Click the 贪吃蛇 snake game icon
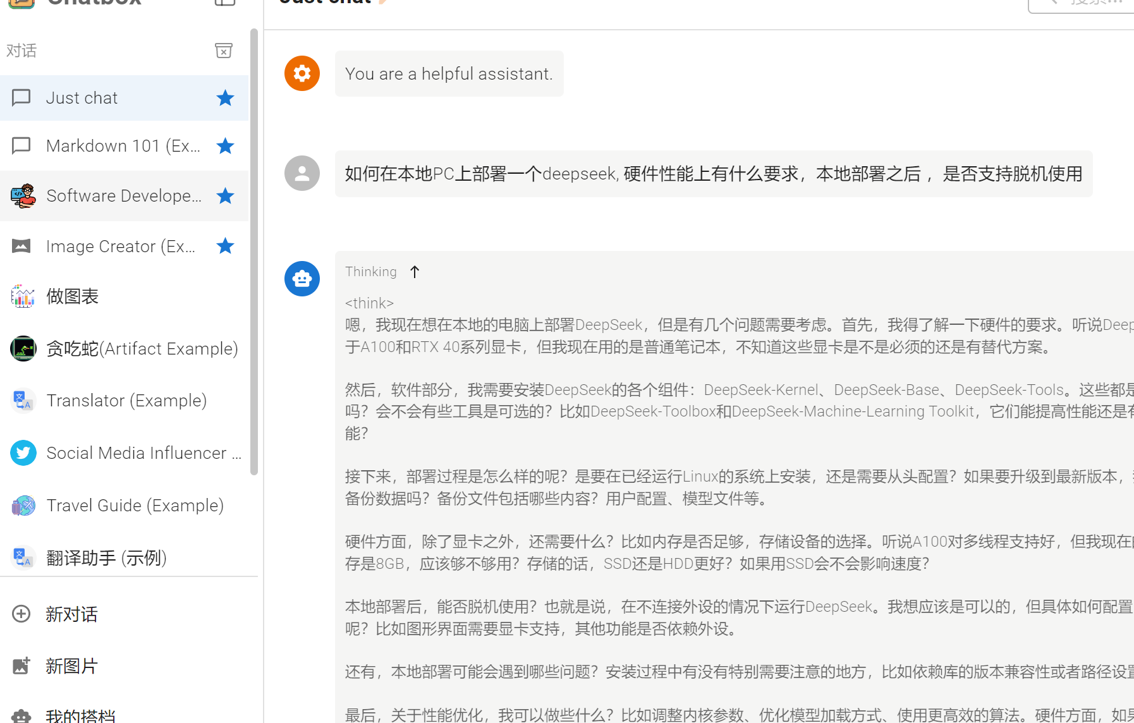 [x=23, y=348]
